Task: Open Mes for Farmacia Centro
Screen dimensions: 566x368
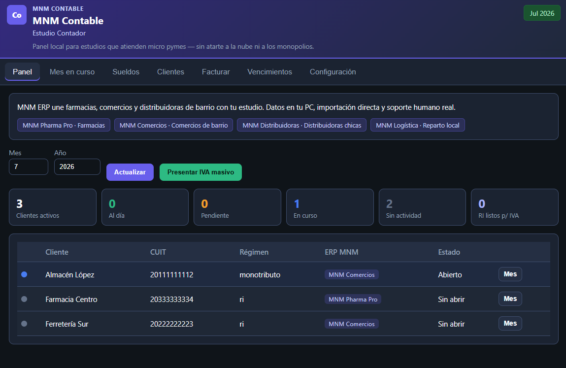Action: [x=510, y=299]
